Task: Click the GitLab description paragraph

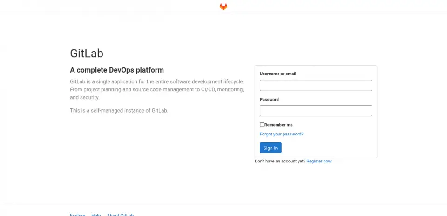Action: point(157,89)
